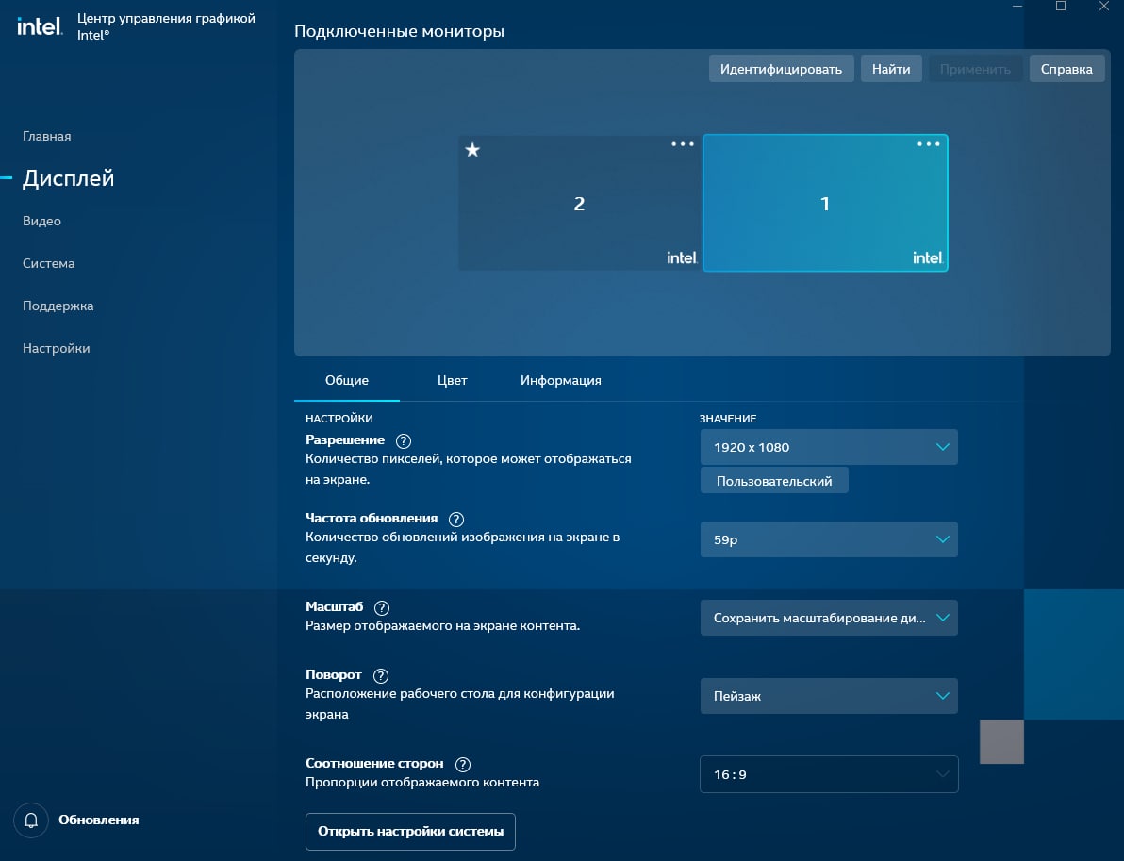The height and width of the screenshot is (861, 1124).
Task: Open the scaling dropdown Сохранить масштабирование
Action: [829, 618]
